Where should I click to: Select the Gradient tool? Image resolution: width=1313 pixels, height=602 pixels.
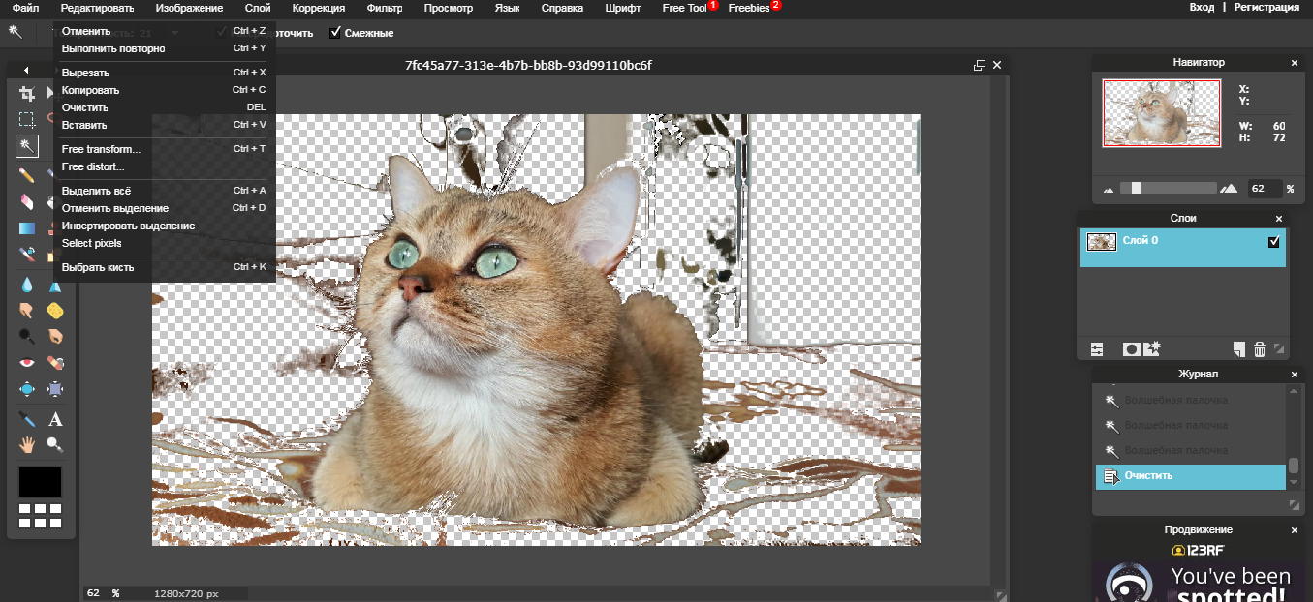point(27,228)
